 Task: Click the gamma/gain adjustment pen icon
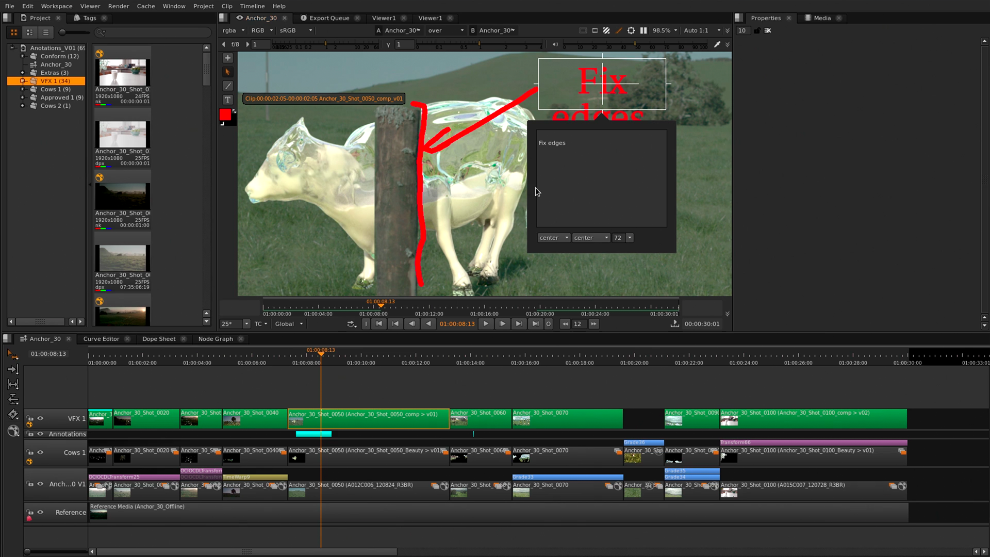pos(619,30)
